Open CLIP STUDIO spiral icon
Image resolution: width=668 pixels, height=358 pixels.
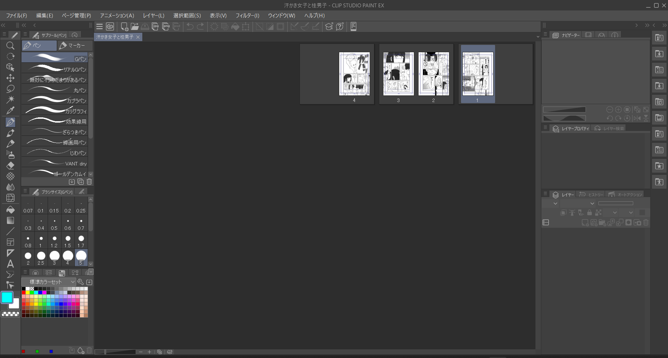click(110, 26)
